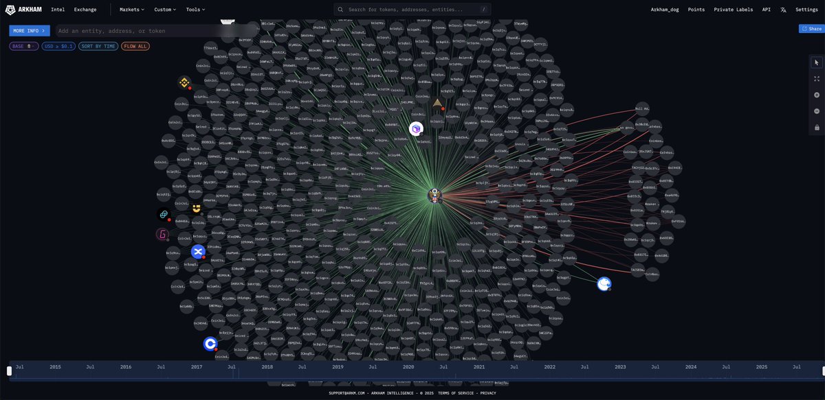Open Settings
The width and height of the screenshot is (825, 400).
[x=806, y=10]
